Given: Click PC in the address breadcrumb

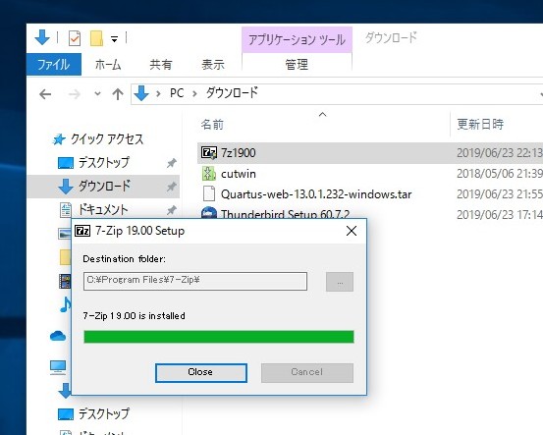Looking at the screenshot, I should point(177,93).
